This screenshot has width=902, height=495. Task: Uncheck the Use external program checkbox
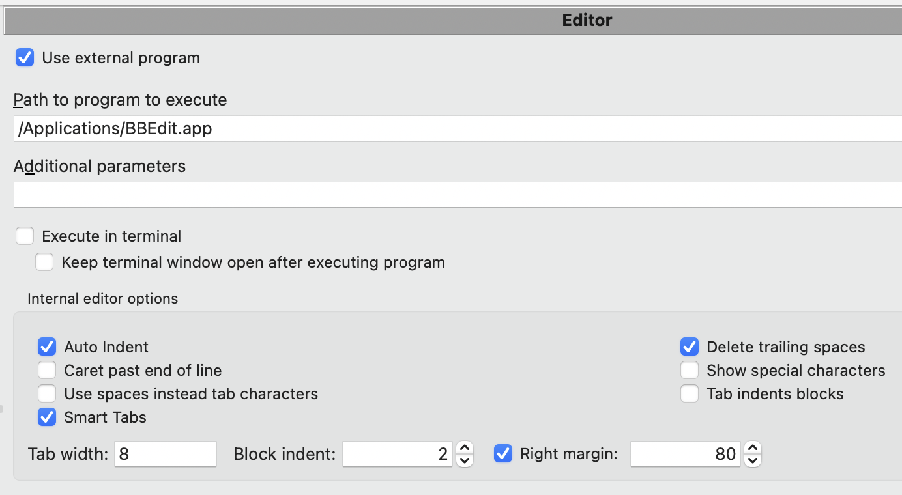24,57
